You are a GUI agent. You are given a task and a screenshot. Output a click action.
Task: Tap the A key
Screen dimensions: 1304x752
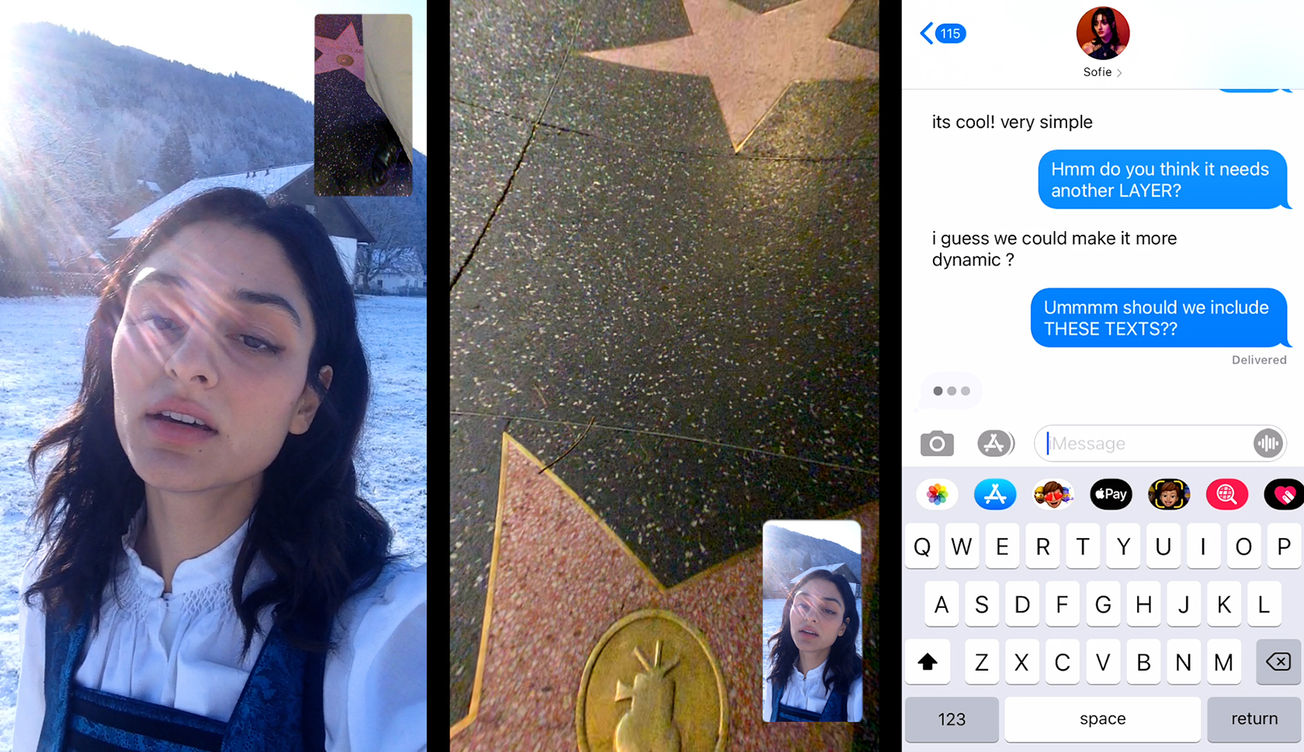[x=942, y=604]
